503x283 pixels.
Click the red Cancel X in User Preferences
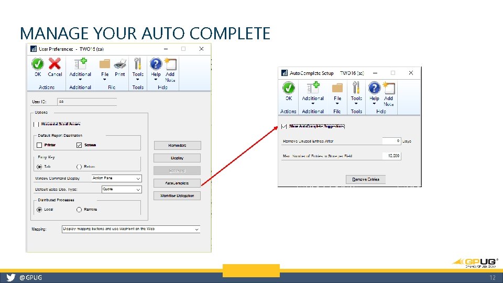(54, 63)
